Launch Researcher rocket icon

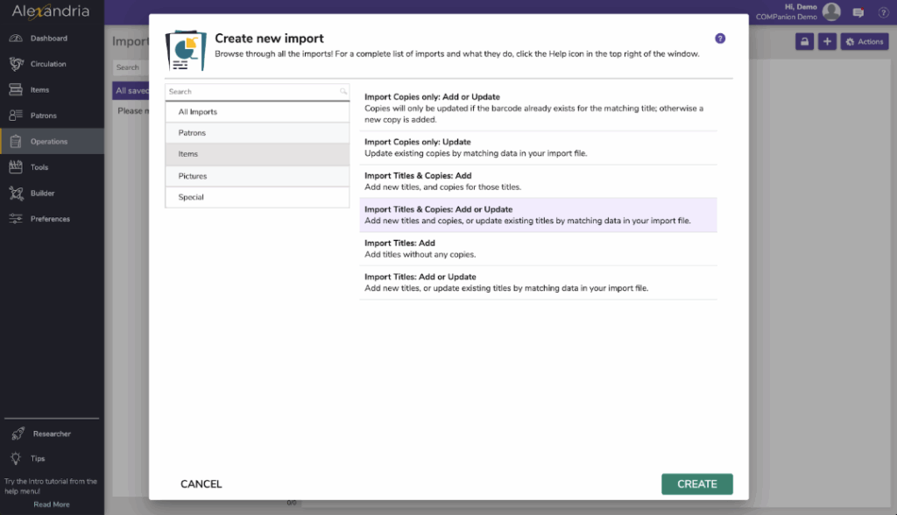16,434
